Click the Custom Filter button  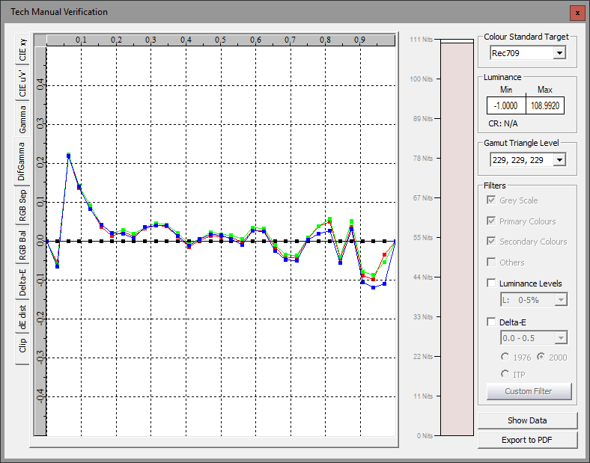click(x=529, y=392)
